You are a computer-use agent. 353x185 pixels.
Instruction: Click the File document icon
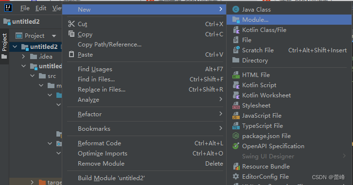click(x=236, y=40)
